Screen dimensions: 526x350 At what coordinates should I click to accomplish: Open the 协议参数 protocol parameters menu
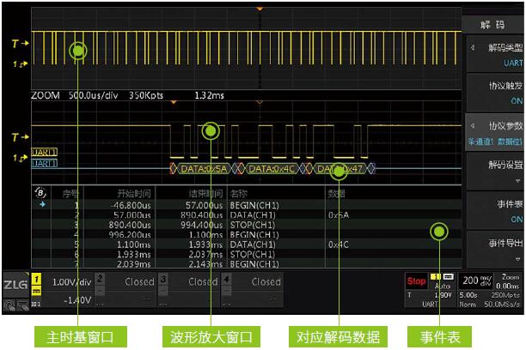493,130
